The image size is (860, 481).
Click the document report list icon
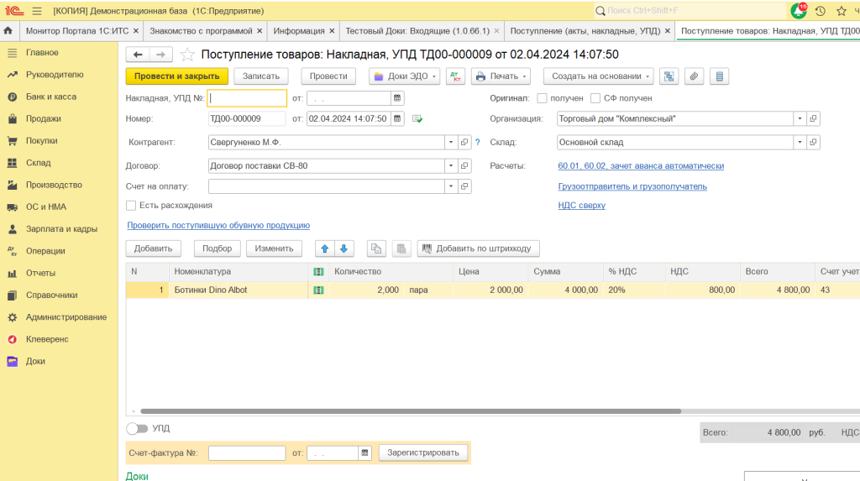(x=719, y=76)
